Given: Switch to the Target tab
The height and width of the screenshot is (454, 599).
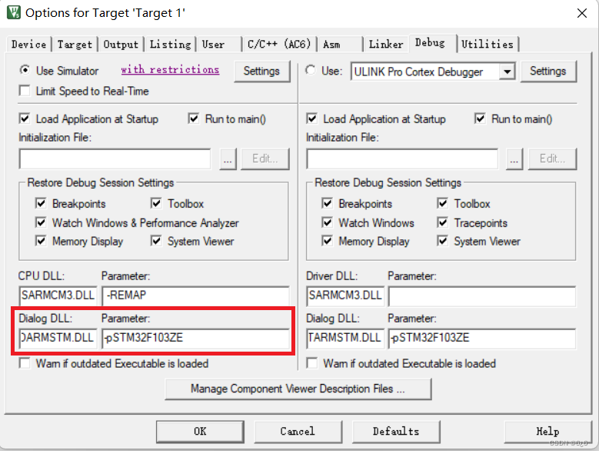Looking at the screenshot, I should click(75, 45).
